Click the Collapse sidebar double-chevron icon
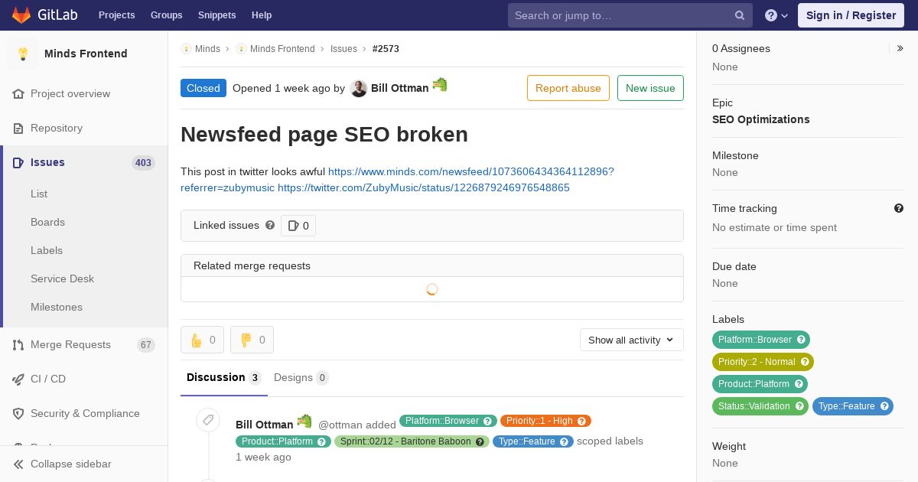Image resolution: width=918 pixels, height=482 pixels. pos(18,464)
